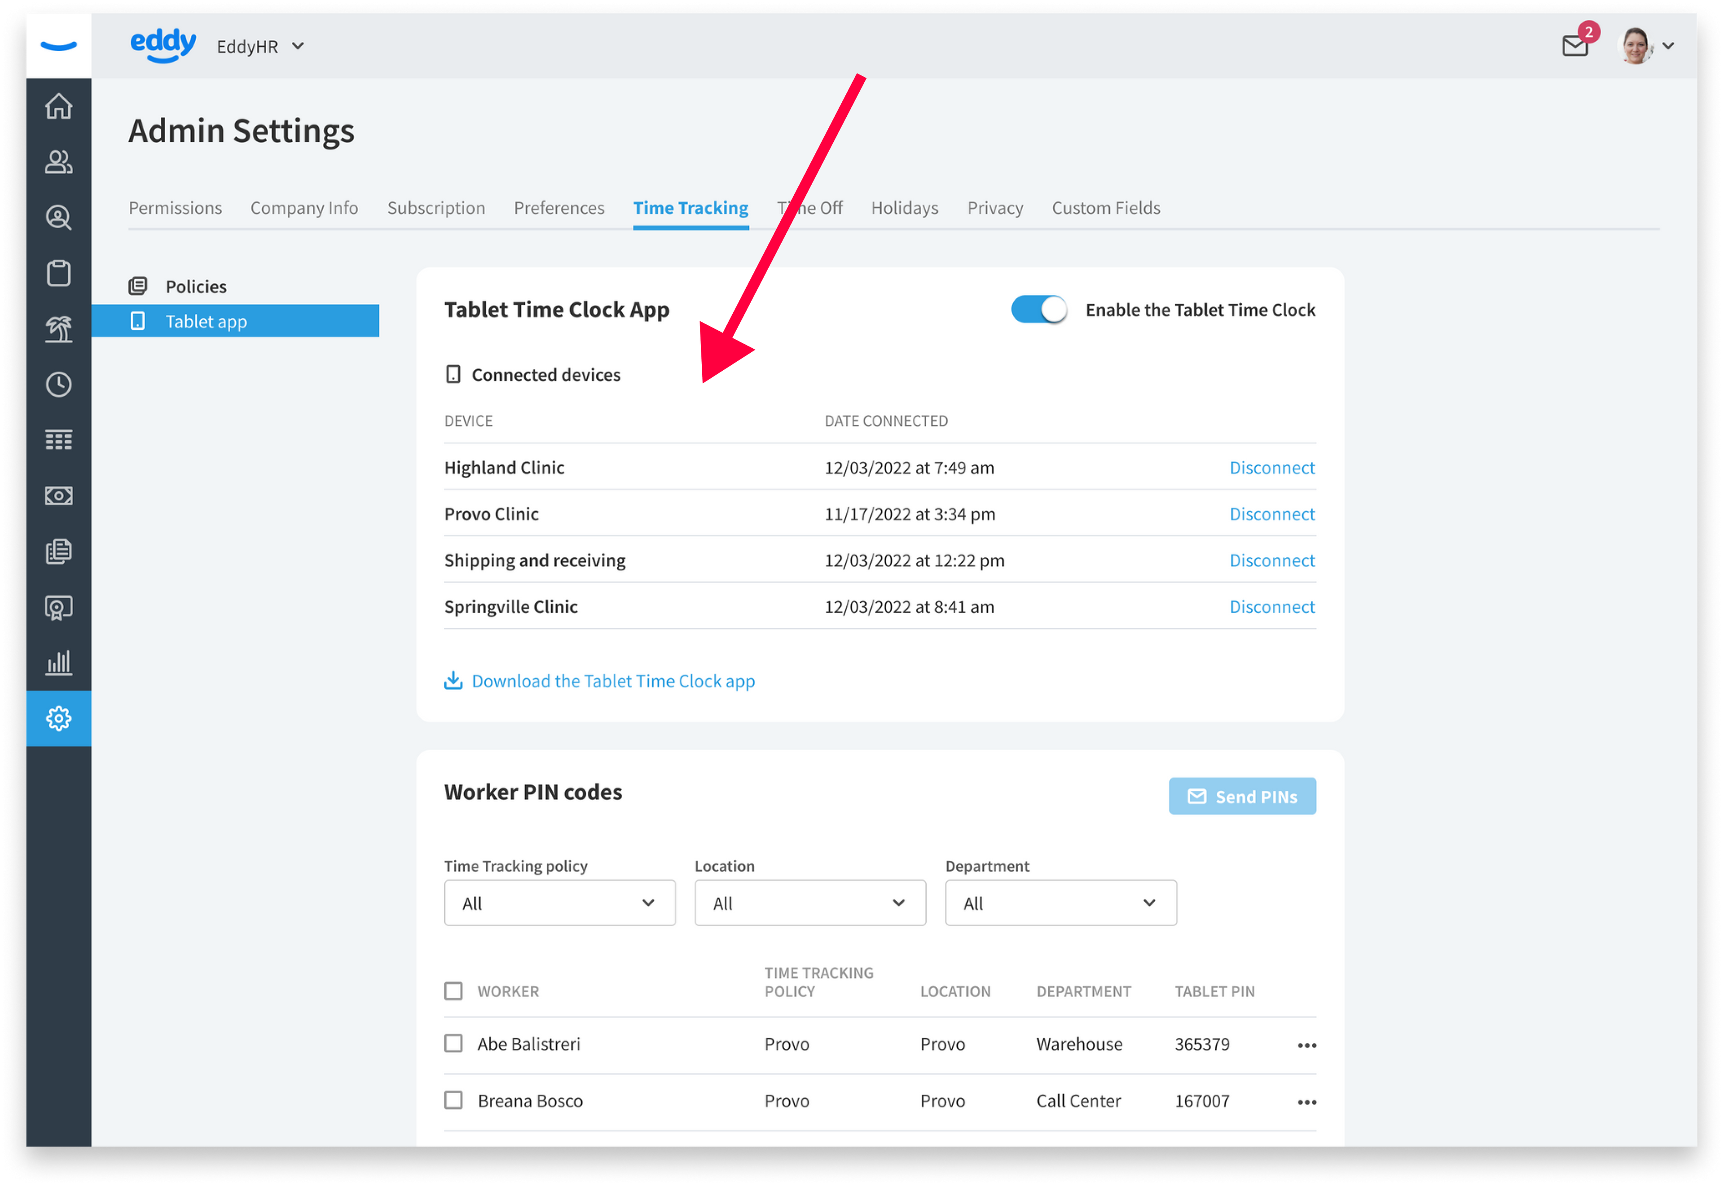This screenshot has height=1187, width=1724.
Task: Open the gear settings sidebar icon
Action: [x=59, y=718]
